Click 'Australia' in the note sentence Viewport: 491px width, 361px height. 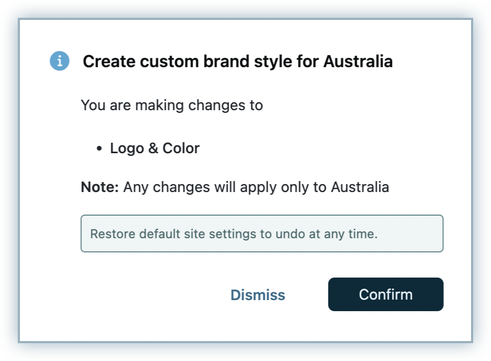[x=360, y=187]
